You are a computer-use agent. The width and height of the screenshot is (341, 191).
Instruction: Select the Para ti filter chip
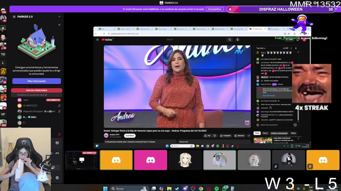pyautogui.click(x=265, y=133)
